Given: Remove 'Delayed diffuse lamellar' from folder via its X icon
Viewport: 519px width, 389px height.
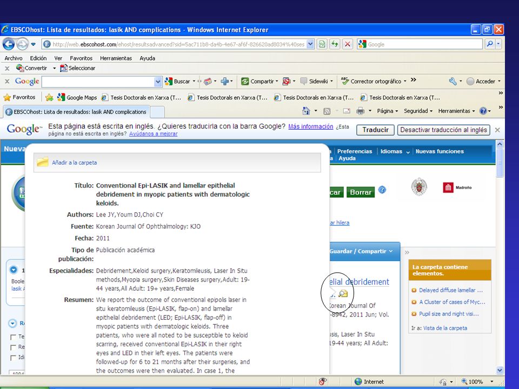Looking at the screenshot, I should click(414, 291).
